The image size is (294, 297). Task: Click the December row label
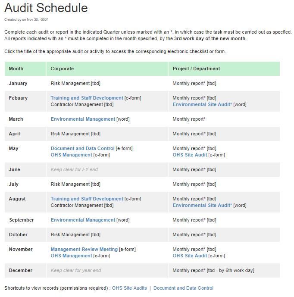click(x=20, y=270)
